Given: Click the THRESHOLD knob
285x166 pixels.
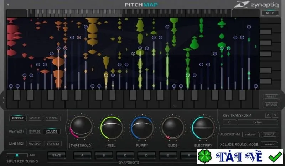Looking at the screenshot, I should click(81, 127).
